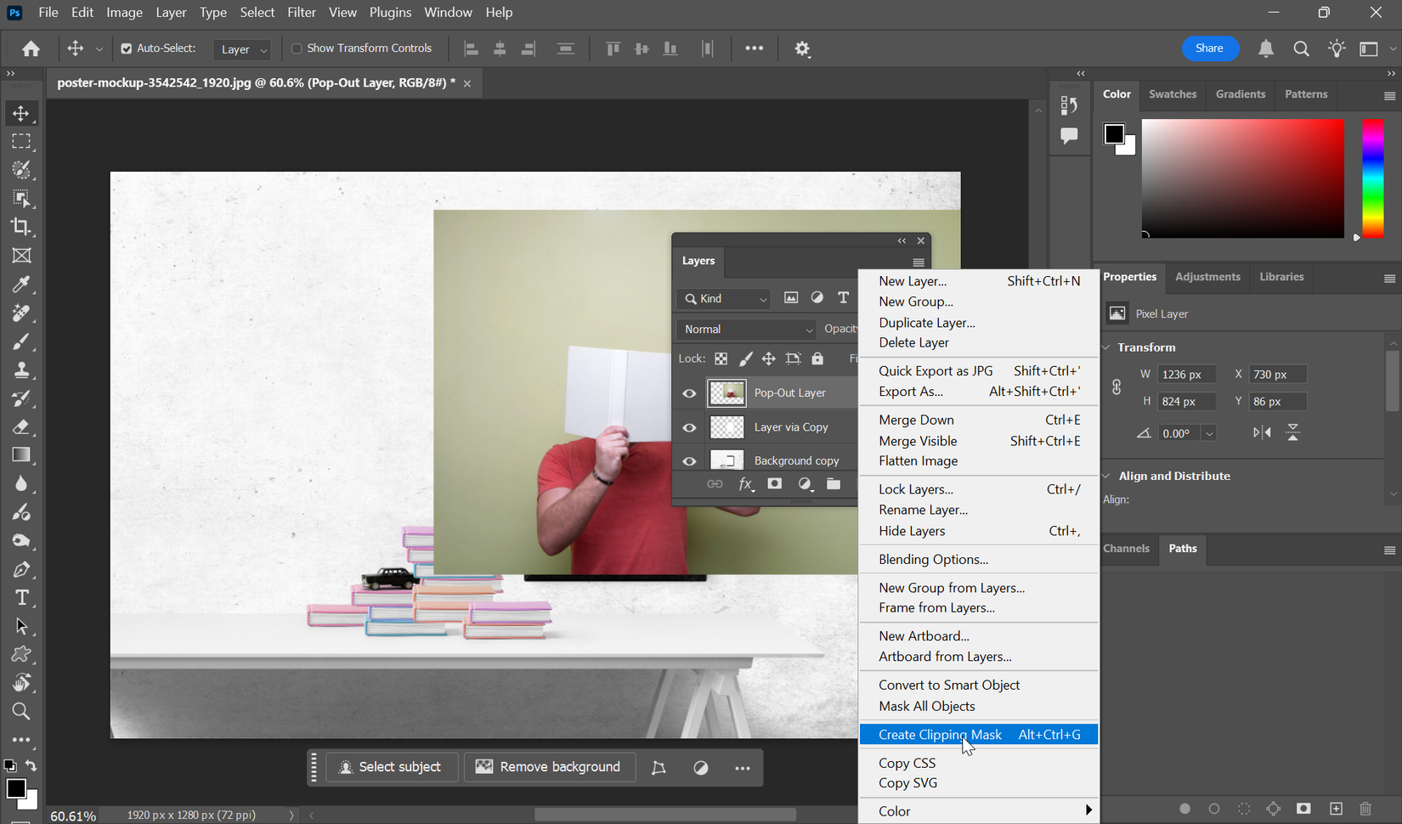The image size is (1402, 824).
Task: Add a layer mask from the Layers panel
Action: pyautogui.click(x=774, y=483)
